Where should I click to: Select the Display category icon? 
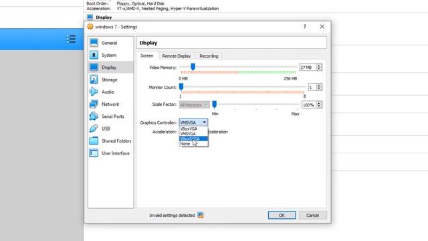tap(94, 67)
